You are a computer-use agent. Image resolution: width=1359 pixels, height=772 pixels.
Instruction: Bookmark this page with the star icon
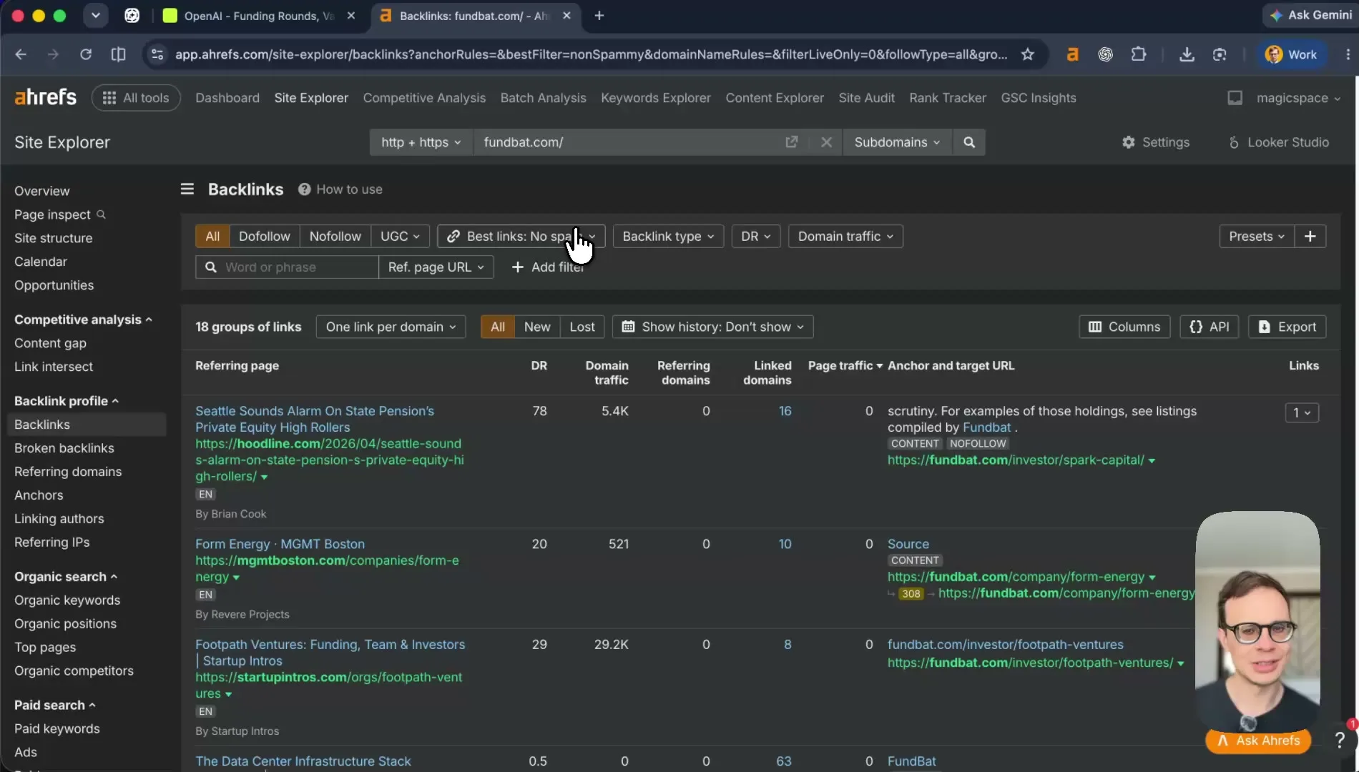(1028, 54)
